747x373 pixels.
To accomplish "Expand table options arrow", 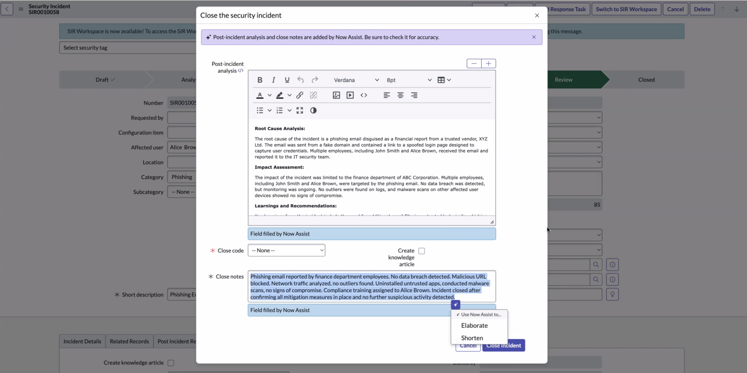I will click(449, 80).
